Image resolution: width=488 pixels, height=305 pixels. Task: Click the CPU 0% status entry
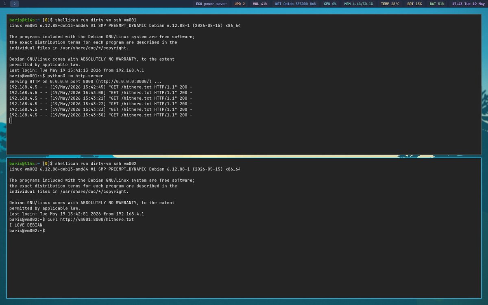[x=330, y=4]
